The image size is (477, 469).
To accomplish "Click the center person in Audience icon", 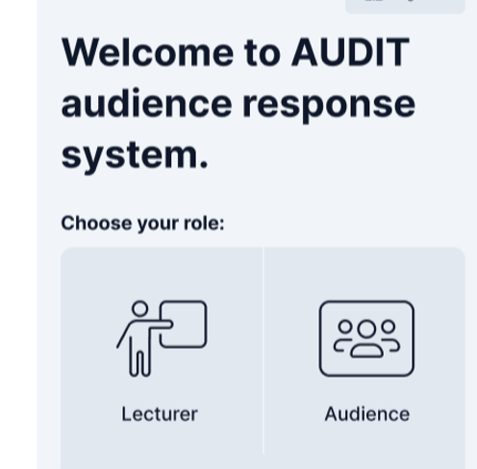I will coord(366,339).
